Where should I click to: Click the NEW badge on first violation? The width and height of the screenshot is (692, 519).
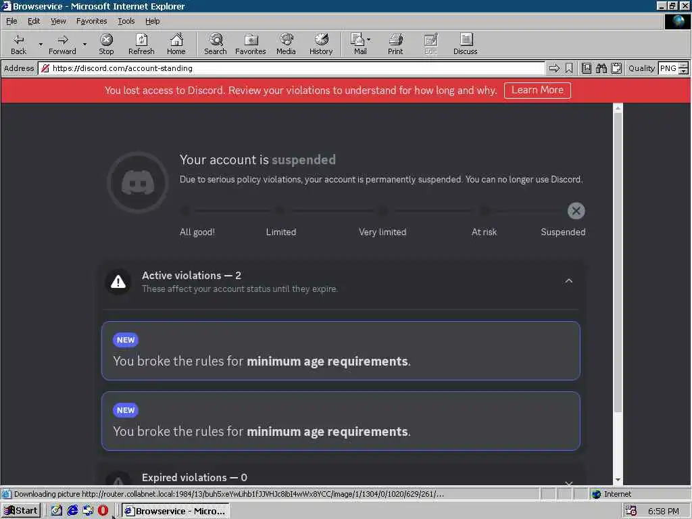(126, 340)
